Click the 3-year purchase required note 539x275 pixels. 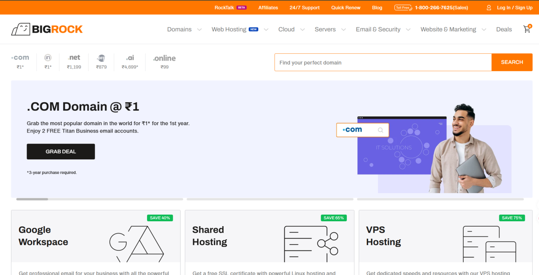[x=52, y=172]
